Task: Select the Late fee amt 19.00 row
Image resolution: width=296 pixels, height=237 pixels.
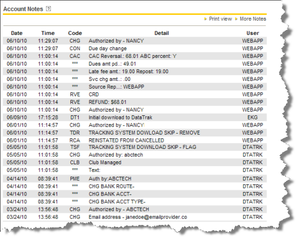Action: point(135,72)
